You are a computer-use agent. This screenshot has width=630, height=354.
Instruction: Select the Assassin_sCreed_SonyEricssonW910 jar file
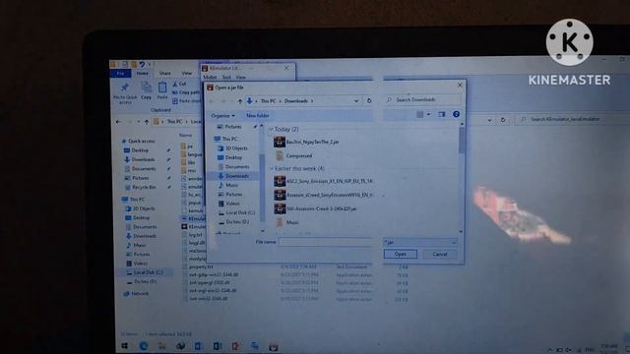[323, 195]
